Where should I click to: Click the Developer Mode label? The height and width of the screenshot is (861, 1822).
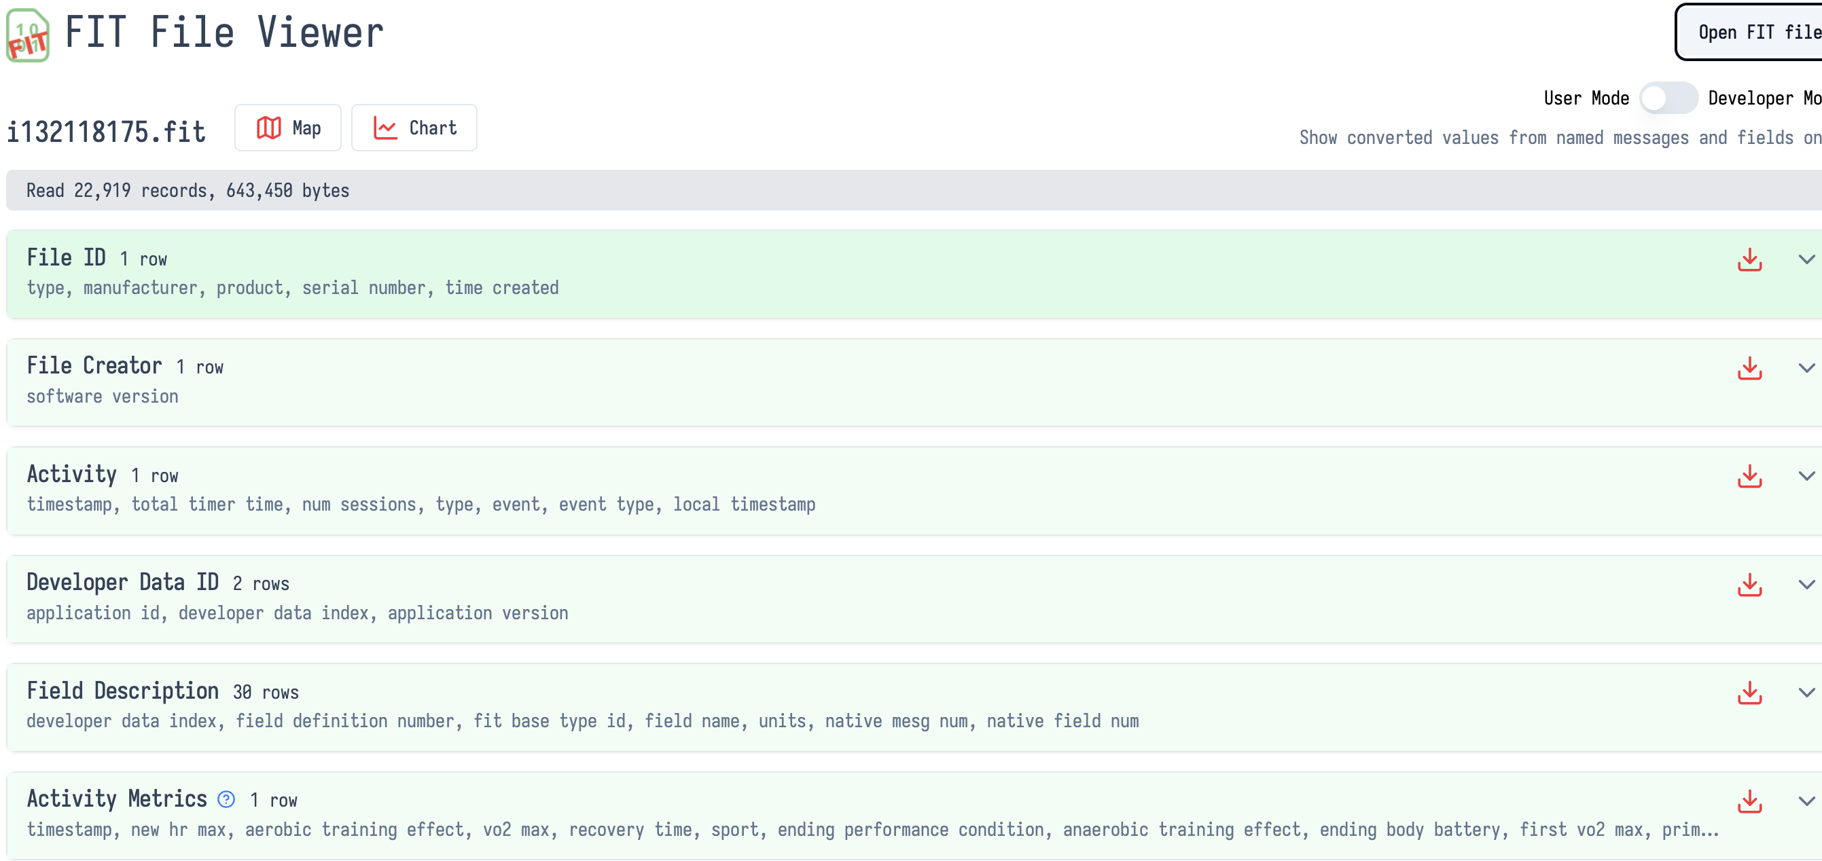1765,98
